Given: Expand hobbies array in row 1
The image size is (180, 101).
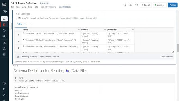Looking at the screenshot, I should pyautogui.click(x=82, y=33).
